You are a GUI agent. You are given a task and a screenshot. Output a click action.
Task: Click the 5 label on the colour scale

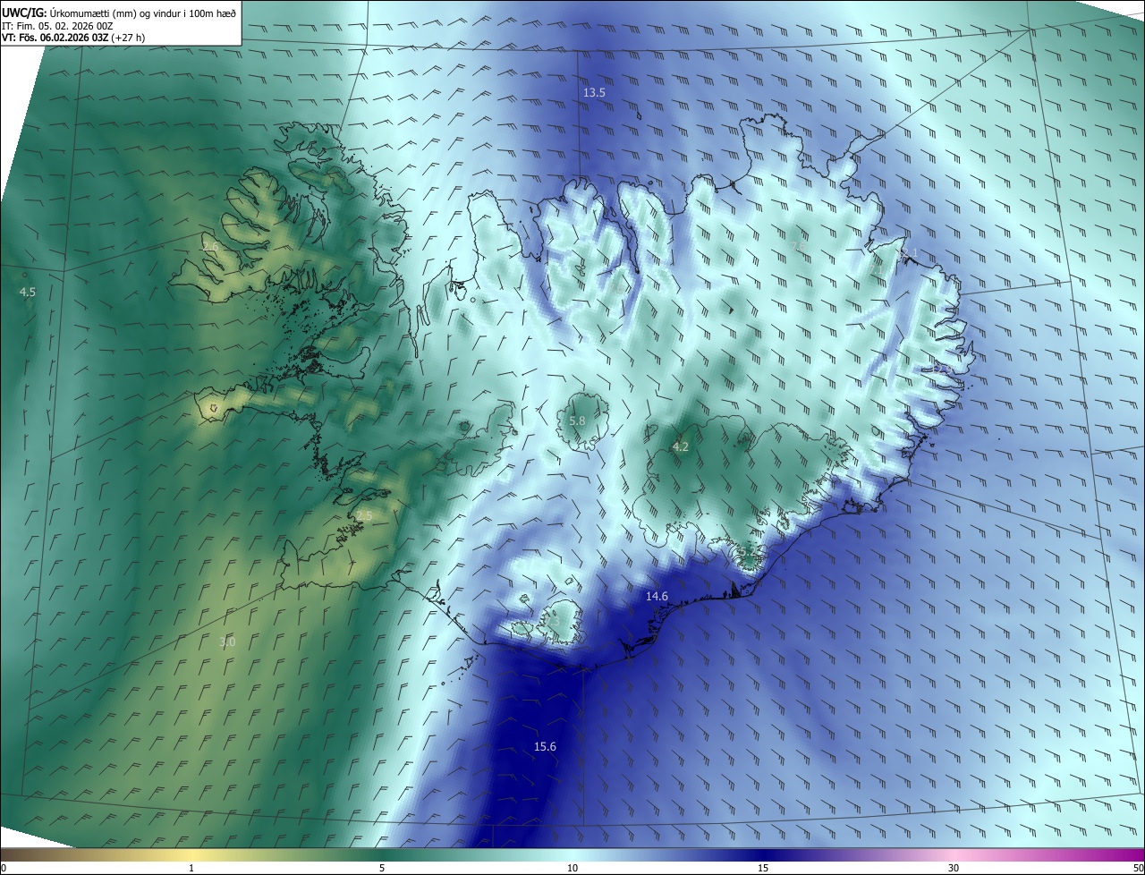(x=382, y=869)
